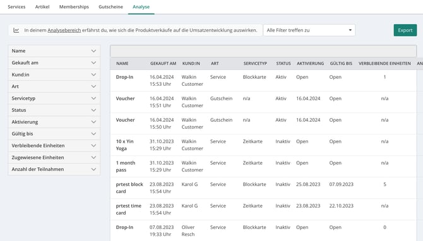Screen dimensions: 423x241
Task: Click 'Zeitkarte' in the 1 month pass row
Action: (x=253, y=163)
